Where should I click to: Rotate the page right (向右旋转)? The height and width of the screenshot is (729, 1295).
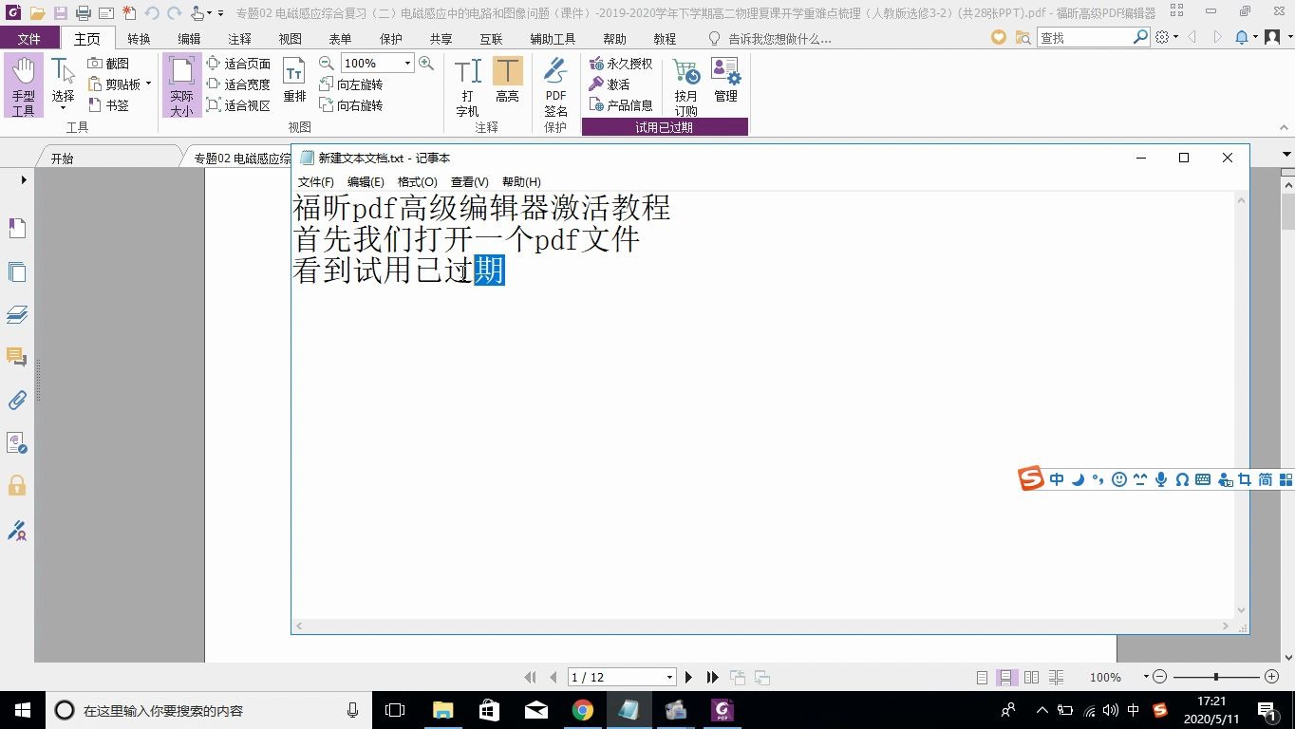click(x=350, y=105)
